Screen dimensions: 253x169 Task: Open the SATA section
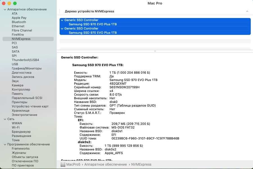(x=15, y=51)
